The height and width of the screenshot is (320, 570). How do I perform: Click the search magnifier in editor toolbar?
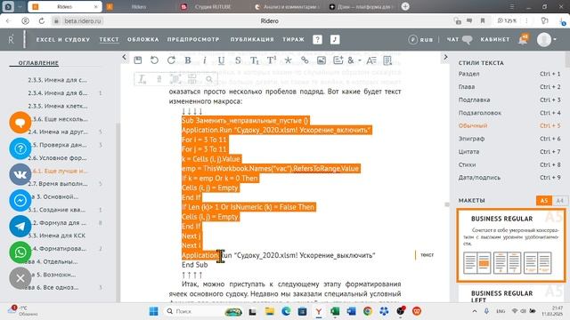[209, 79]
